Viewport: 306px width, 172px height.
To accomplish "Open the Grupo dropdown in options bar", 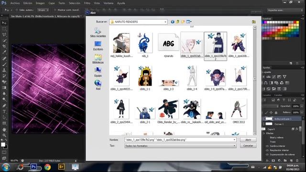I will [43, 10].
